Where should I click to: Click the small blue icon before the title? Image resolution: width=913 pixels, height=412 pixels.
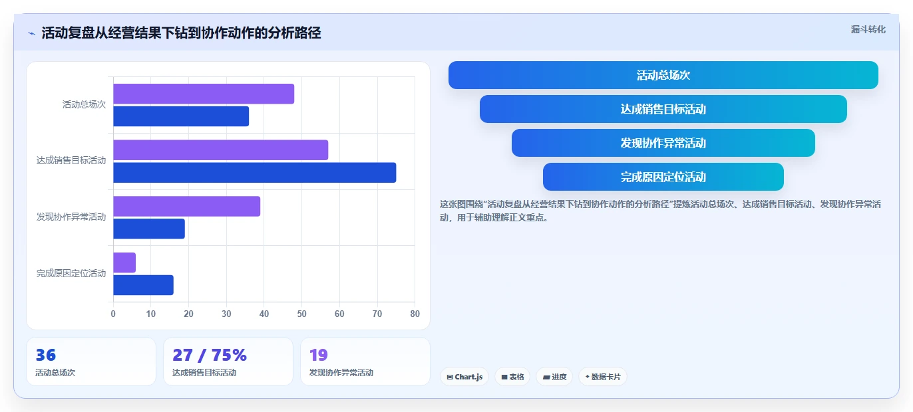click(x=31, y=33)
